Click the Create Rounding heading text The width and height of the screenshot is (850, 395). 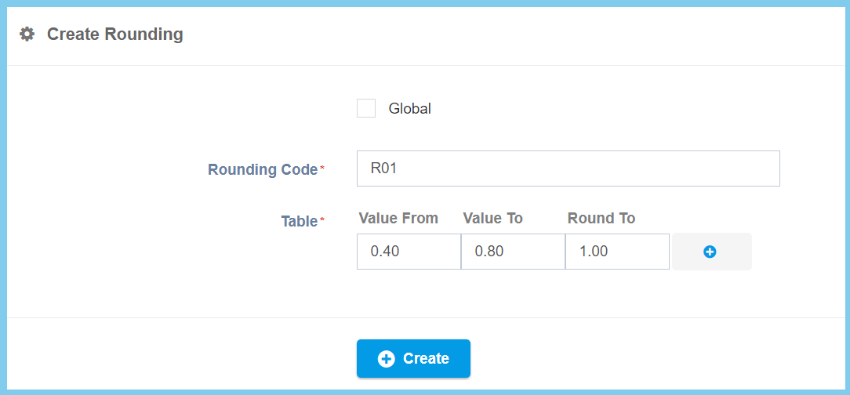coord(115,34)
